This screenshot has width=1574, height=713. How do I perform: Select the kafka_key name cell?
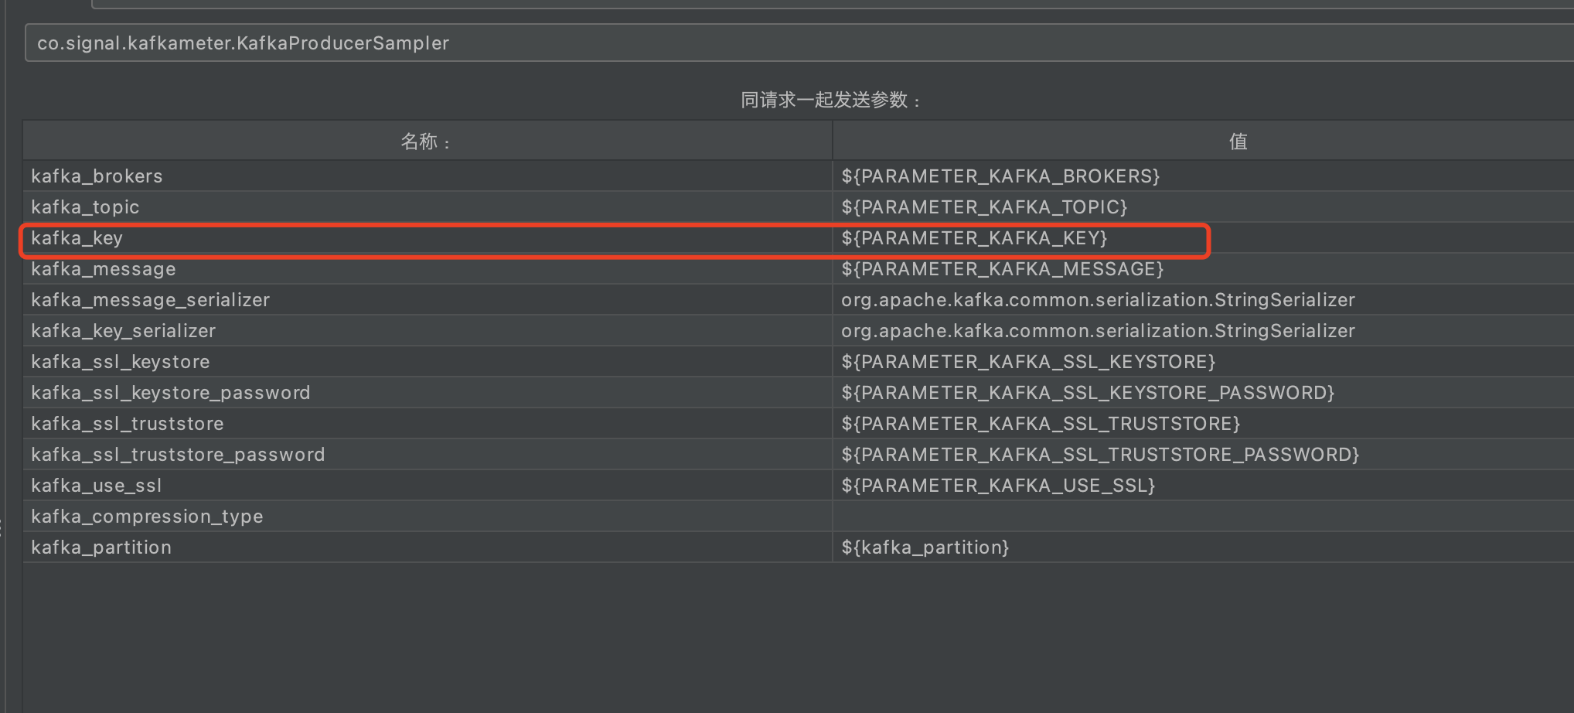[428, 238]
